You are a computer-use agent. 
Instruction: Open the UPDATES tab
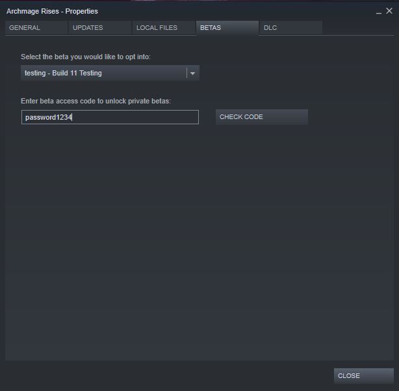[x=100, y=28]
